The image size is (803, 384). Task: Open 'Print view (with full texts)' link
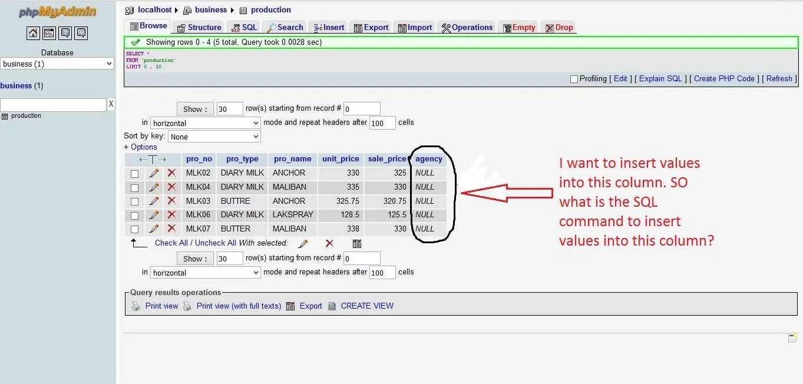click(239, 306)
